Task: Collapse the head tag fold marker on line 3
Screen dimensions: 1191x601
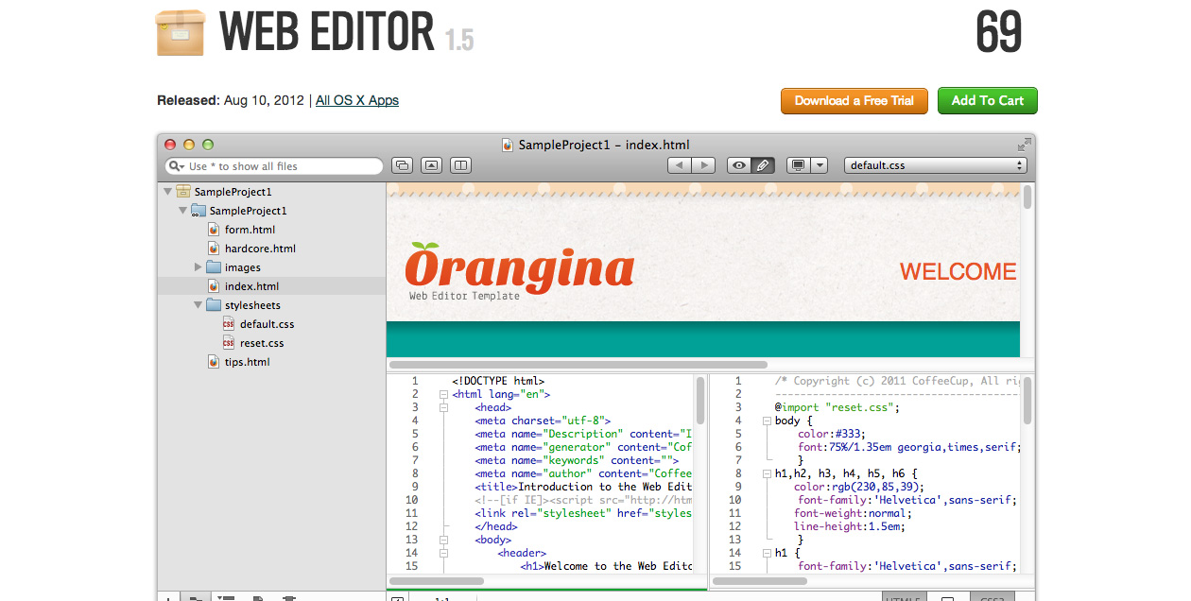Action: (x=442, y=408)
